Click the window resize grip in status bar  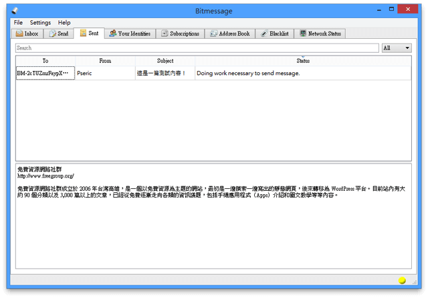(415, 282)
